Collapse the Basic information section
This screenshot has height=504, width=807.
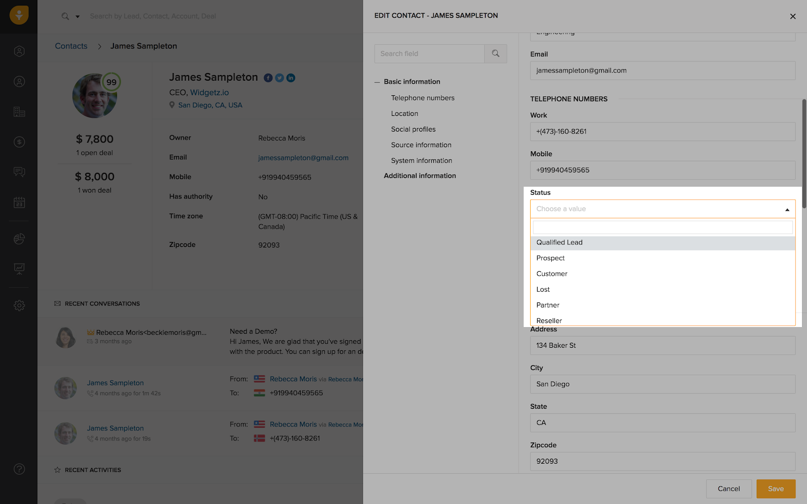click(377, 82)
